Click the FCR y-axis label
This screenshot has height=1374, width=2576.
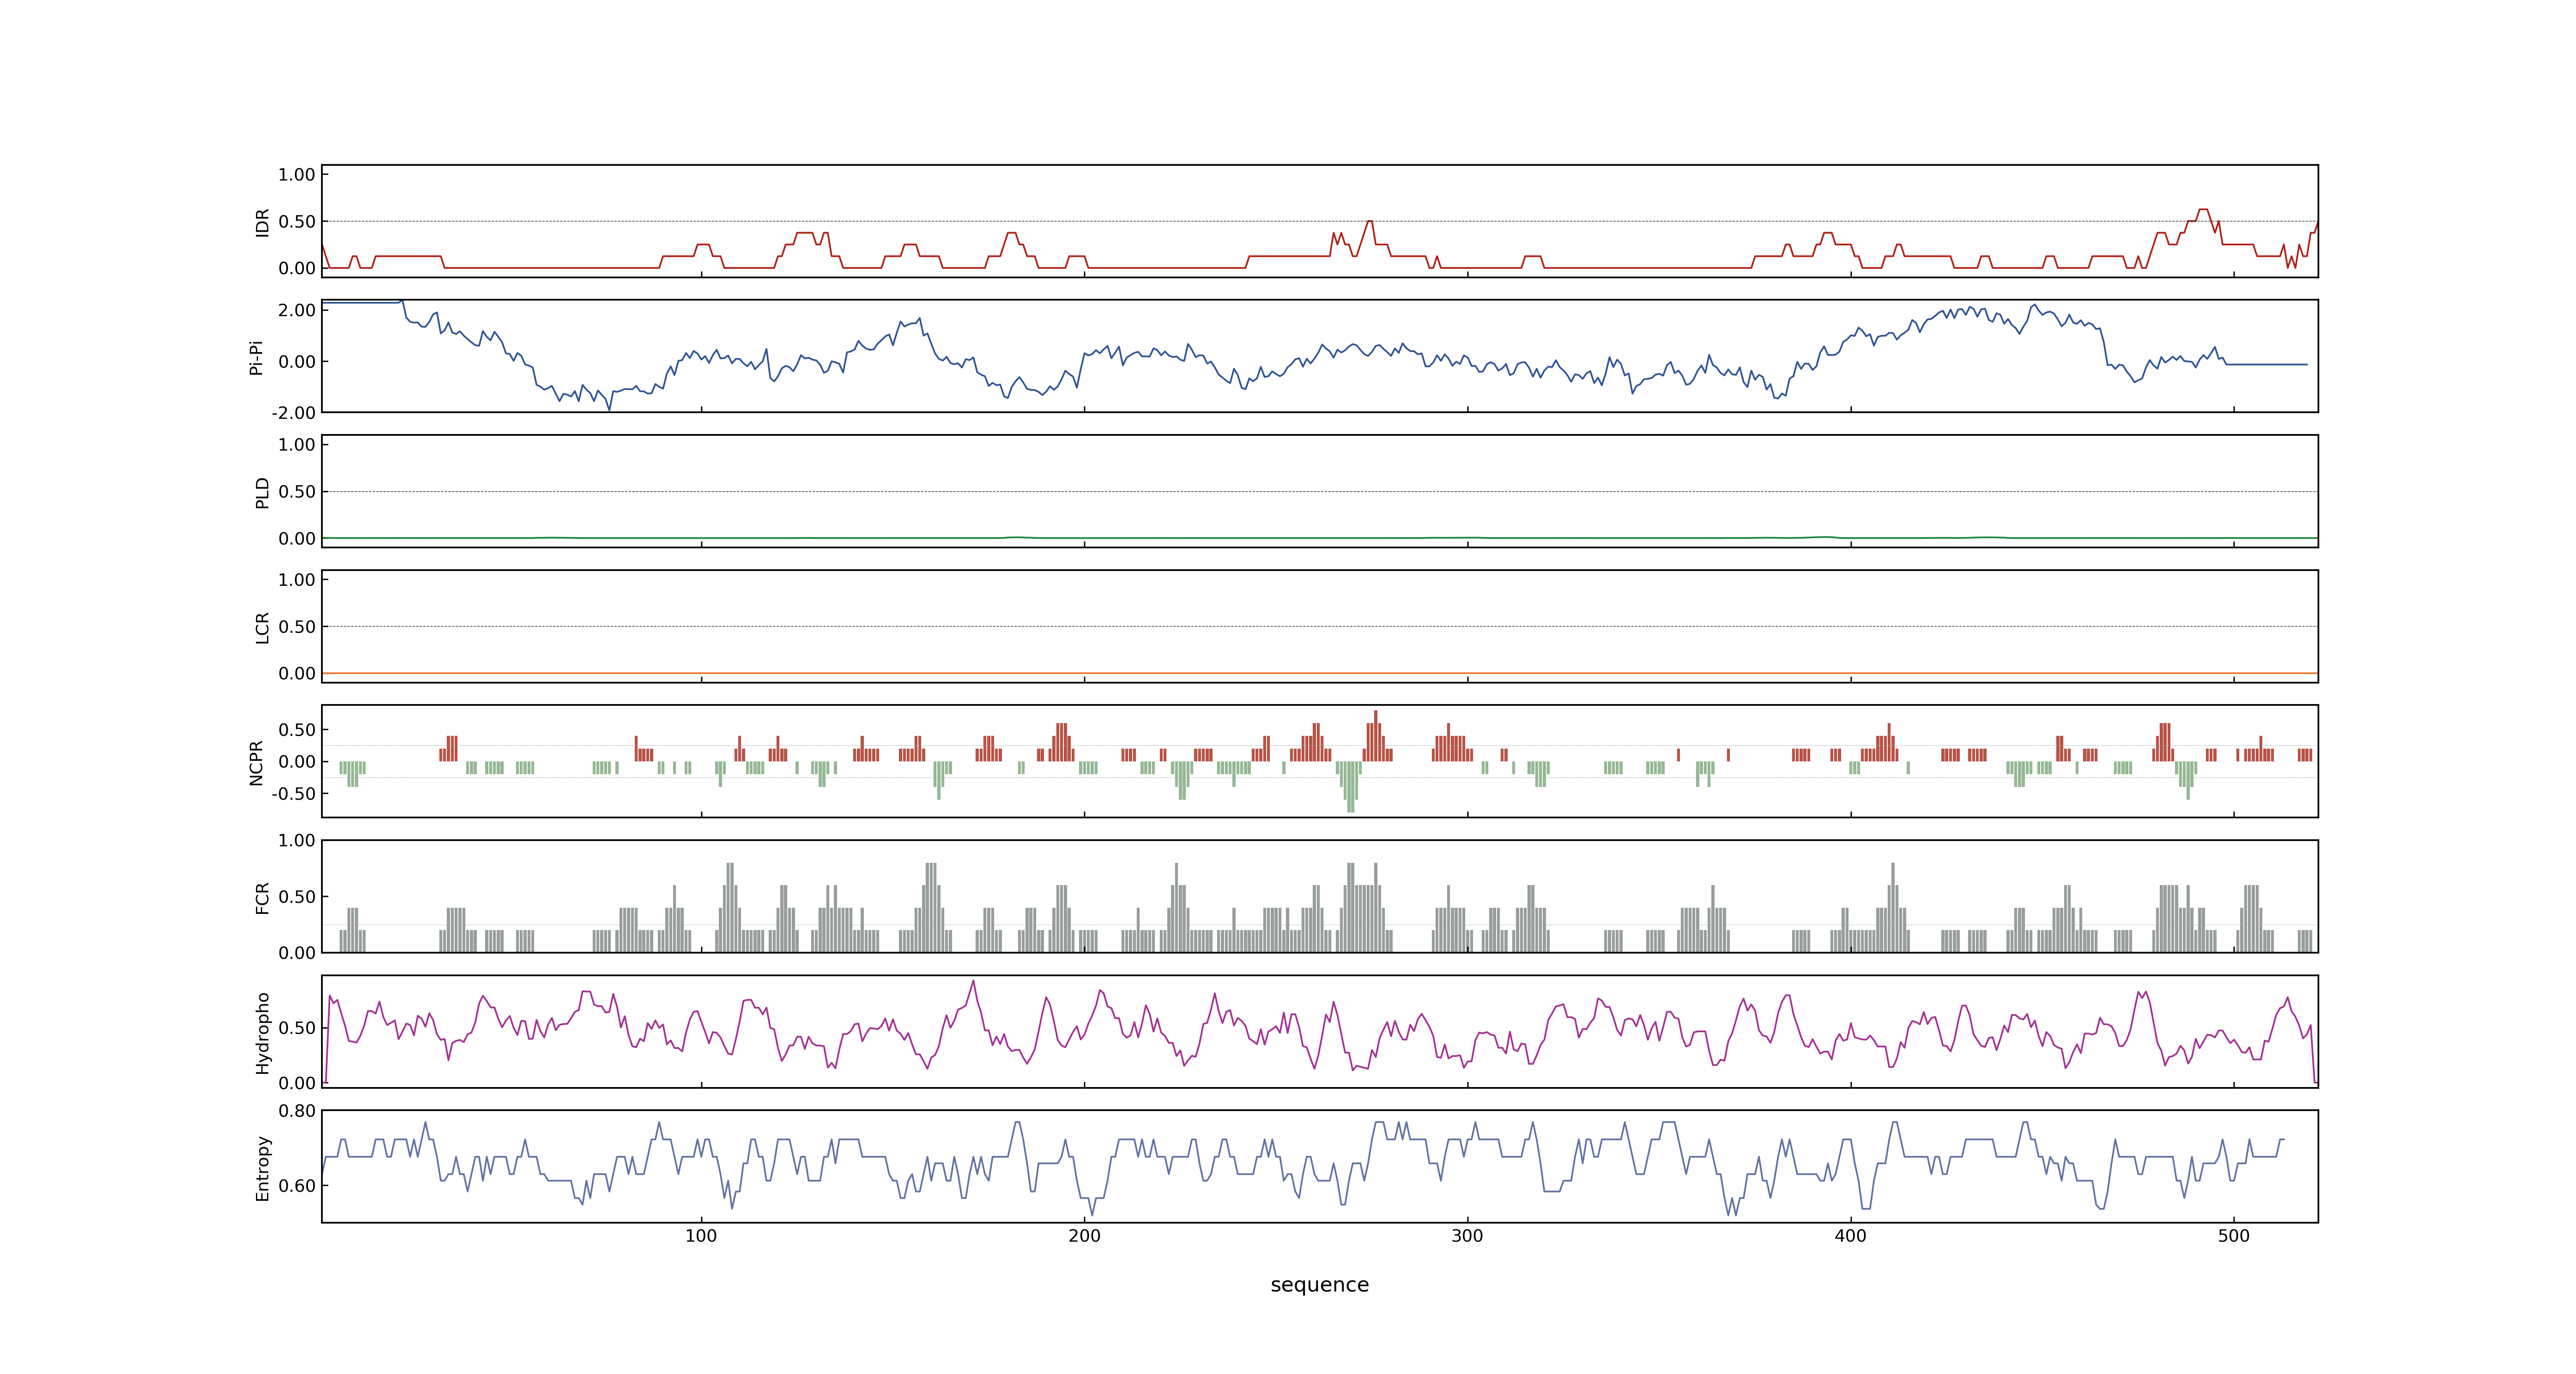pos(262,898)
